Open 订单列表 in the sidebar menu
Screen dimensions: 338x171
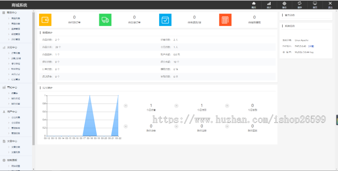coord(16,53)
